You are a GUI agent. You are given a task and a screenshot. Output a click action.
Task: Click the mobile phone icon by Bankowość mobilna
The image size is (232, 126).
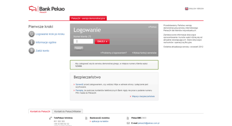[86, 118]
